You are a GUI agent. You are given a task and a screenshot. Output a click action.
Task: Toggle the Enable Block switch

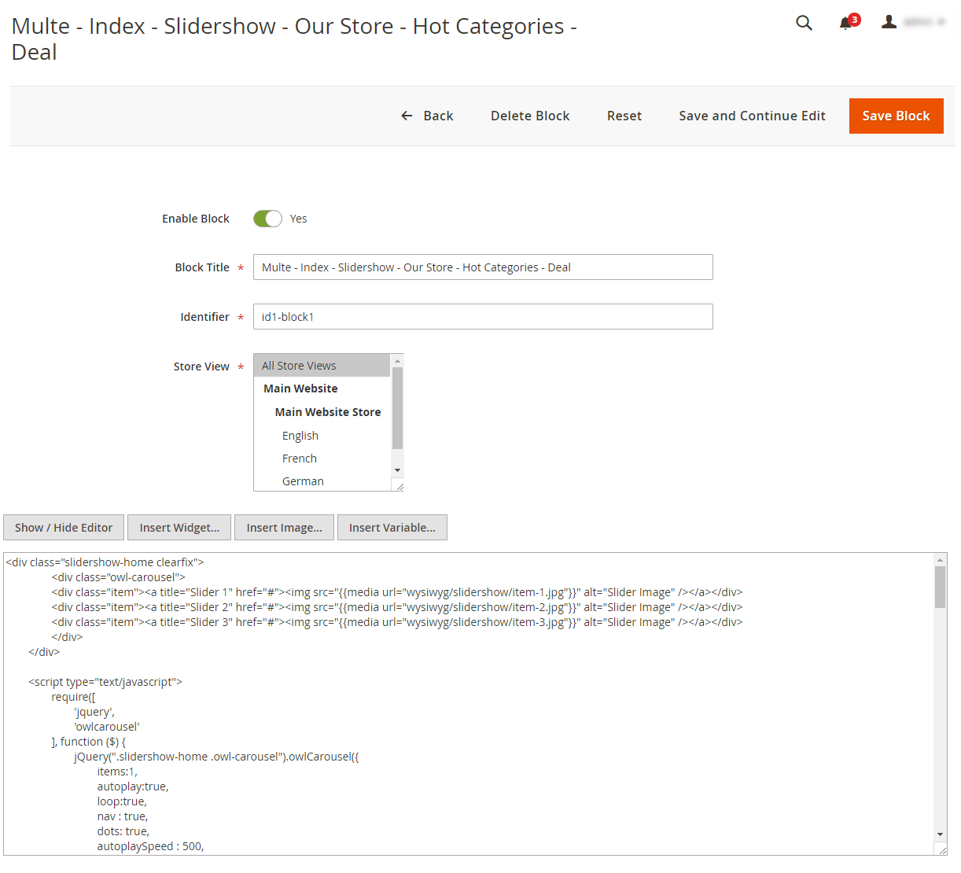tap(267, 219)
